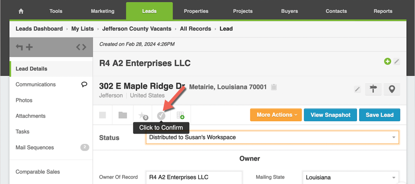Viewport: 415px width, 184px height.
Task: Click the green plus icon beside owner name
Action: [387, 61]
